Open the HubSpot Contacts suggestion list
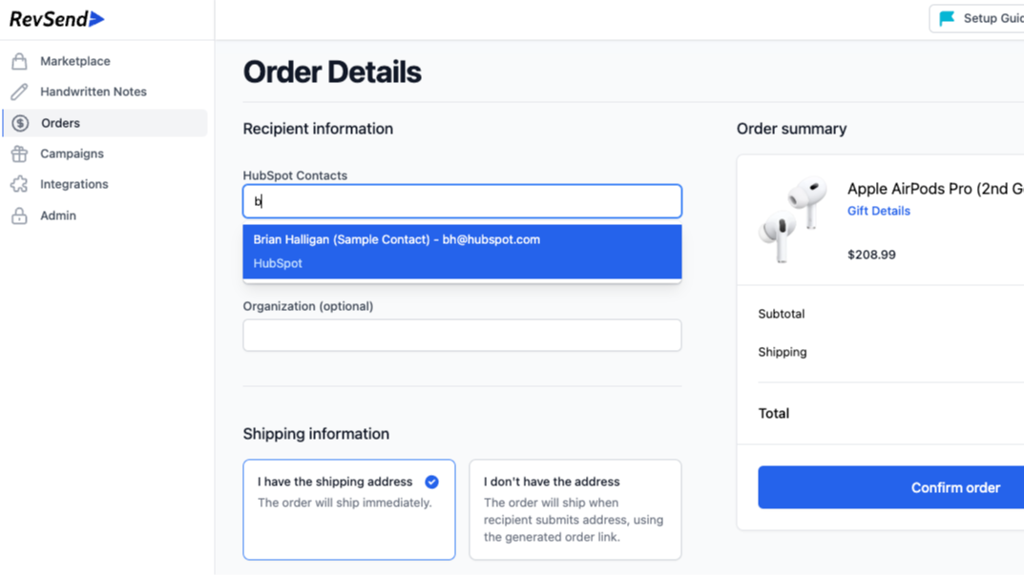The image size is (1024, 575). 462,201
